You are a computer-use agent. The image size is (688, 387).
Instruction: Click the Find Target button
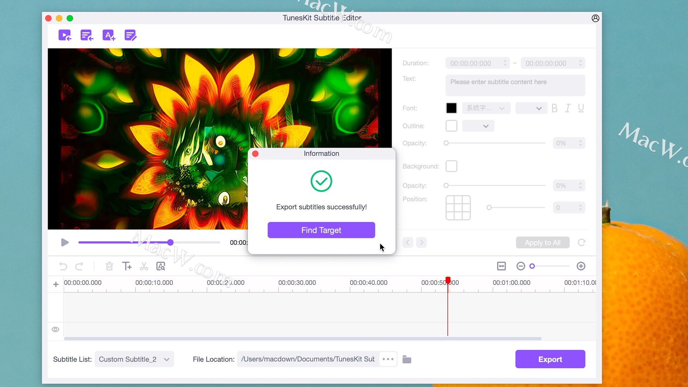click(x=321, y=230)
